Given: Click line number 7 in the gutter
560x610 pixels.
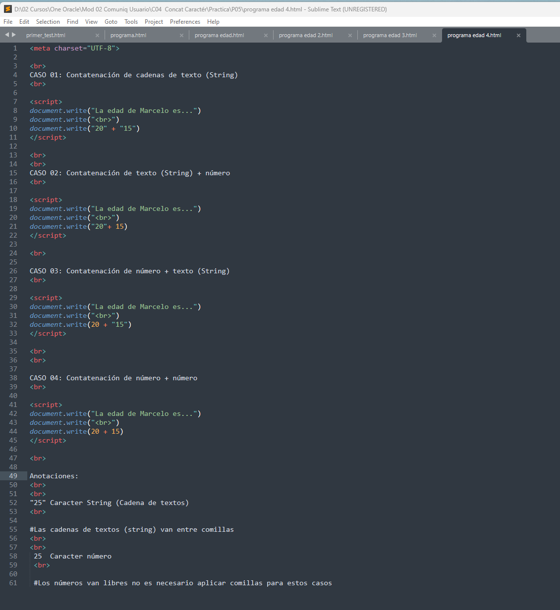Looking at the screenshot, I should pyautogui.click(x=15, y=102).
